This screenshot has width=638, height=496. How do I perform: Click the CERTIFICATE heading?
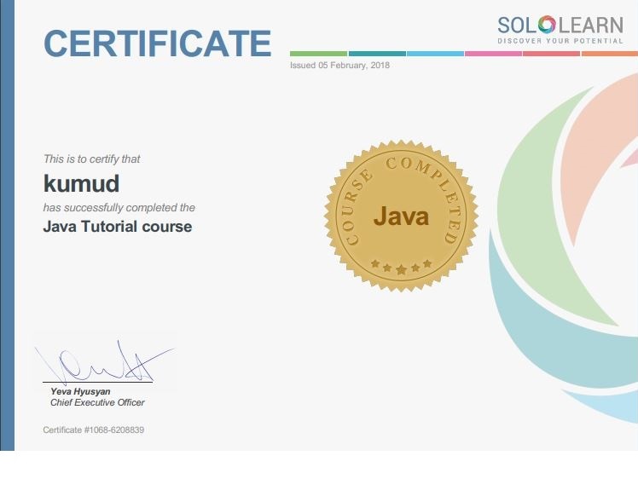point(157,43)
